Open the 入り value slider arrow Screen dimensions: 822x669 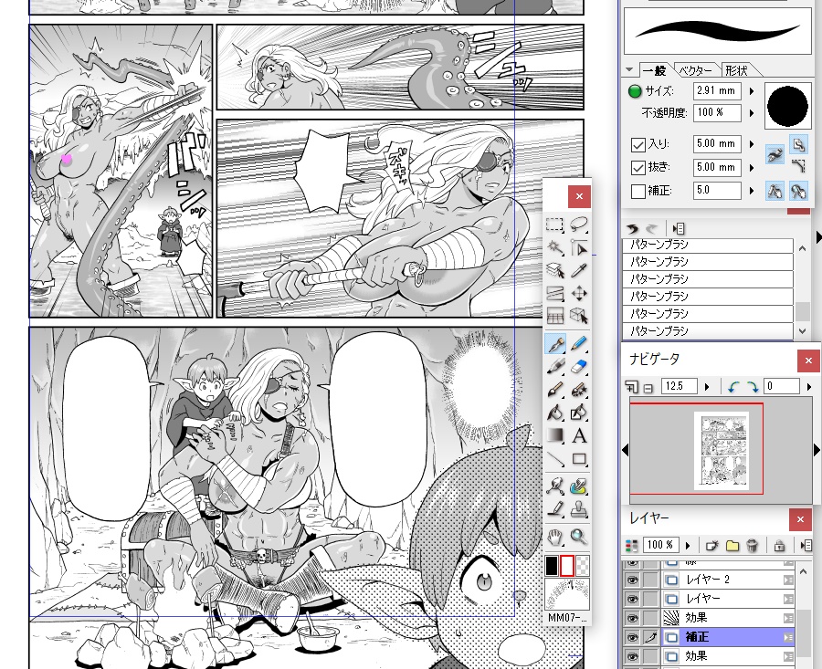pos(752,144)
